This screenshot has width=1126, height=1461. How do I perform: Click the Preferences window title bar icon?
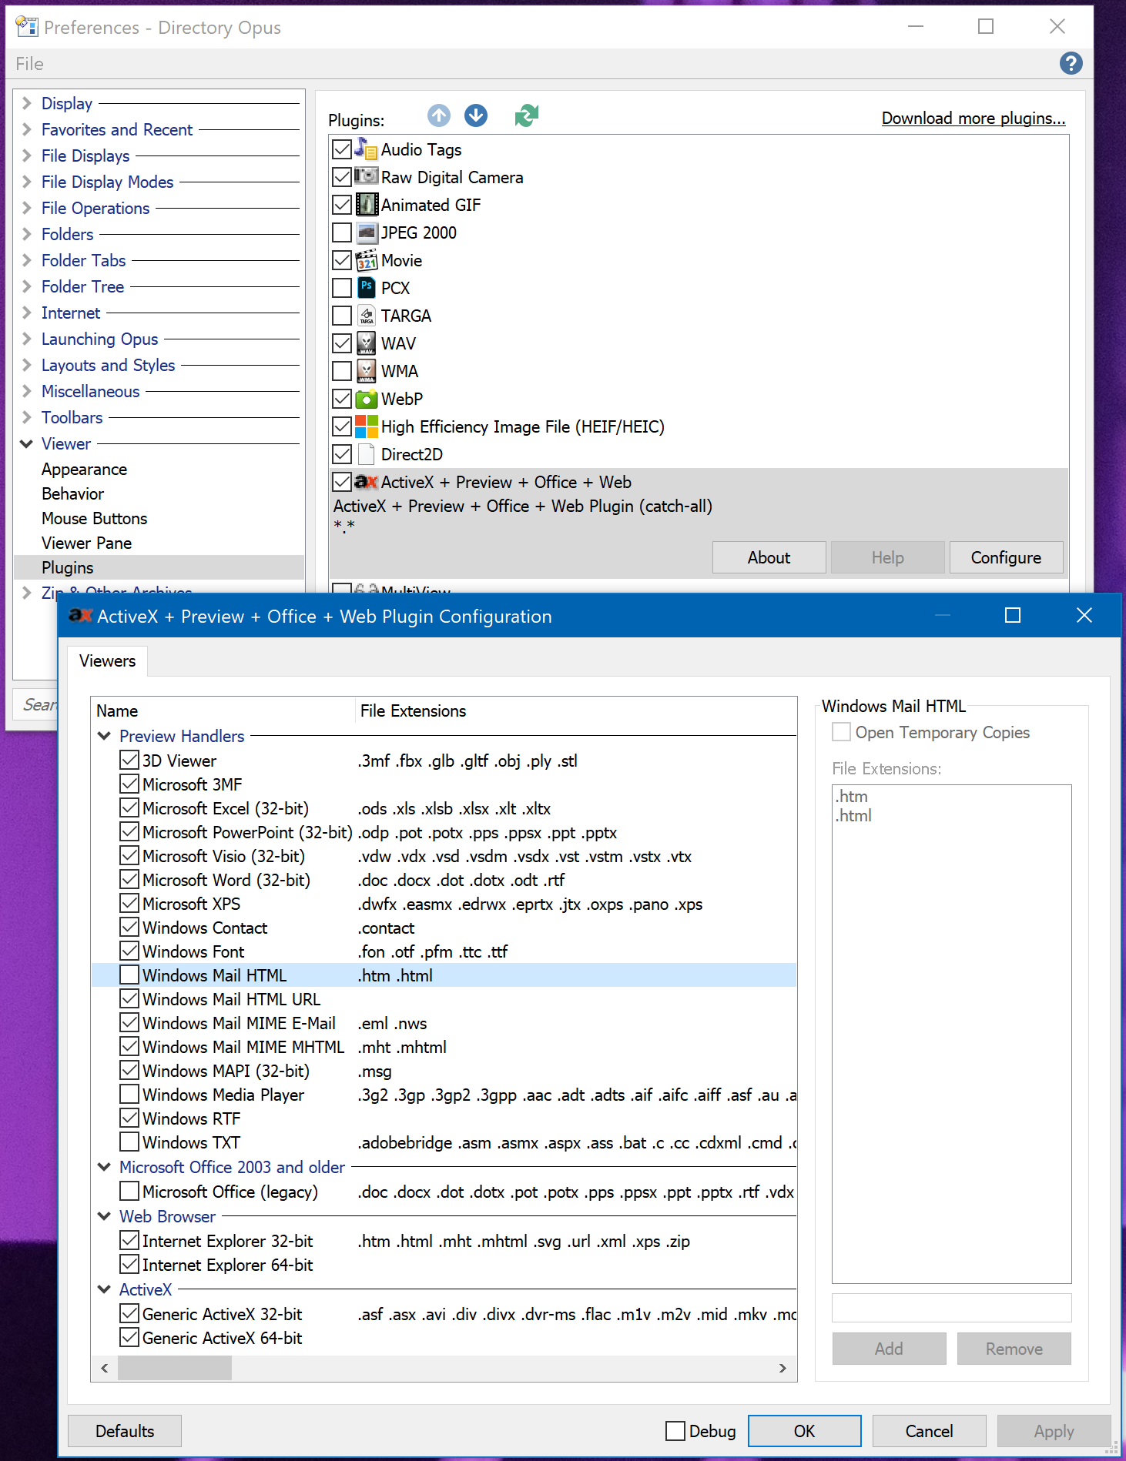click(x=26, y=27)
